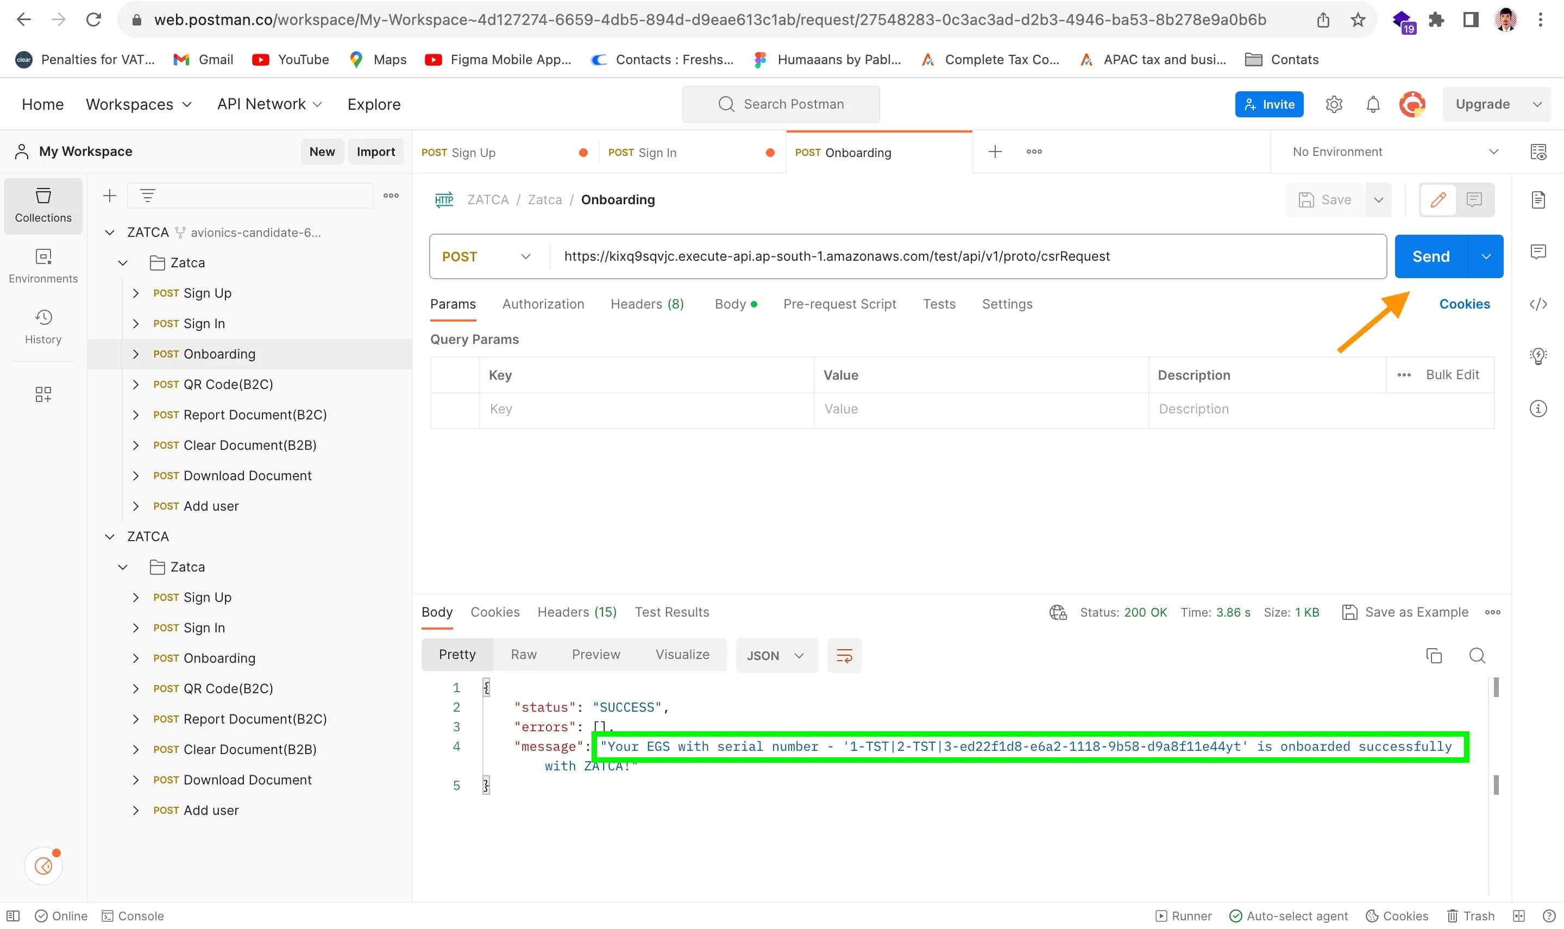Open the Workspaces dropdown menu

click(x=139, y=104)
